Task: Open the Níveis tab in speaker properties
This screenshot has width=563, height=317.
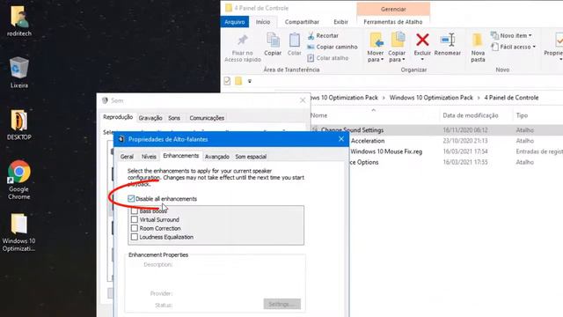Action: pyautogui.click(x=149, y=157)
